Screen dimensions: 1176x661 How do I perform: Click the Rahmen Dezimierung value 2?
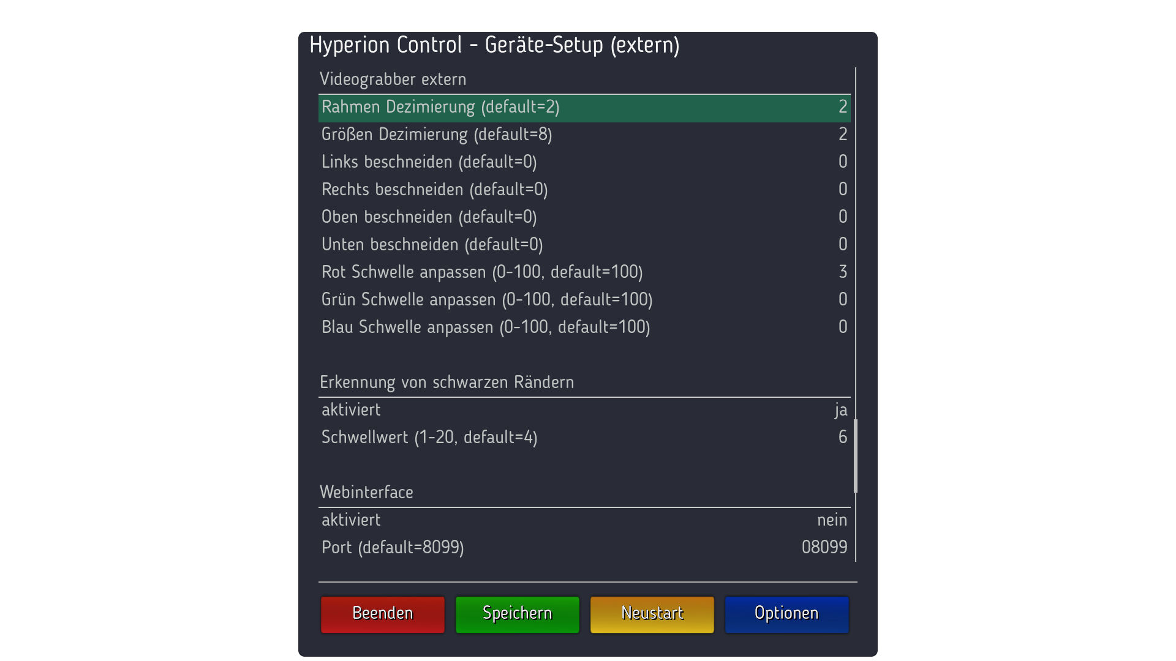[842, 107]
